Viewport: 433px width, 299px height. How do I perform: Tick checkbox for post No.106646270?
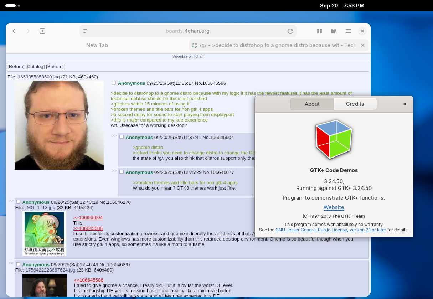point(18,202)
